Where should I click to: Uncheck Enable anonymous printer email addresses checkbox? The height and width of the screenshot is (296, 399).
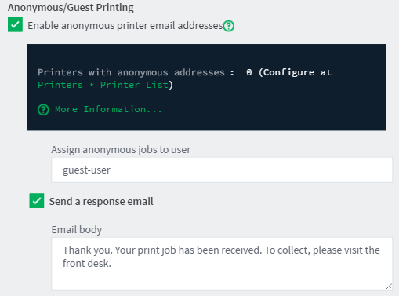click(x=15, y=25)
